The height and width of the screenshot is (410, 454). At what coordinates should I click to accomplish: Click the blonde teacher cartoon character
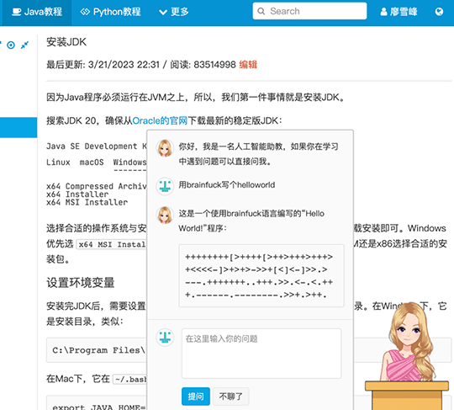409,342
